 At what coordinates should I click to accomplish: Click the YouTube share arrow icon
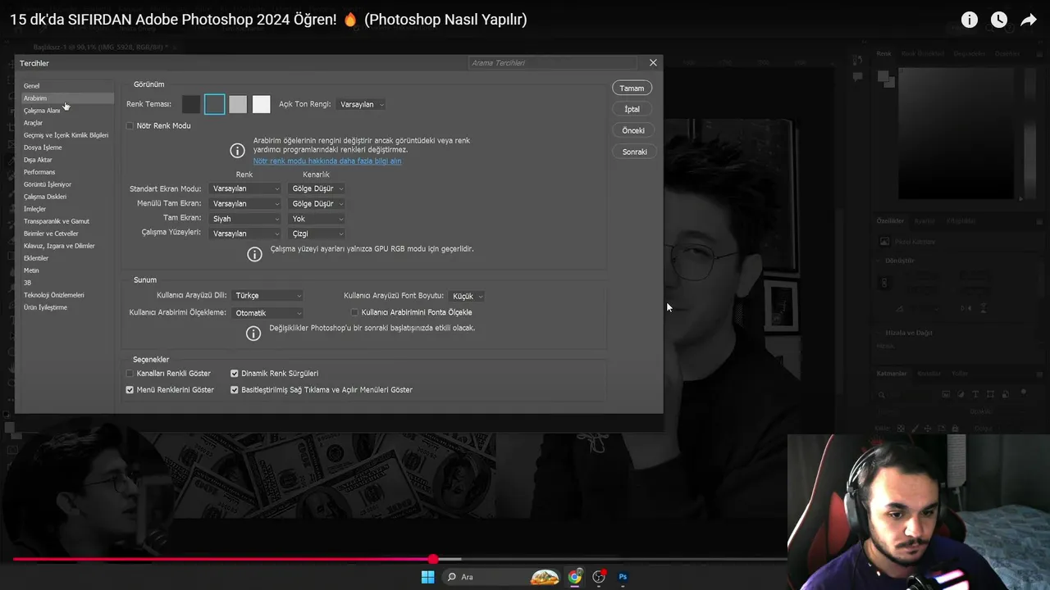[x=1029, y=20]
